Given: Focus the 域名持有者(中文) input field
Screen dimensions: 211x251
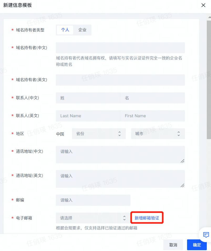Looking at the screenshot, I should point(120,48).
